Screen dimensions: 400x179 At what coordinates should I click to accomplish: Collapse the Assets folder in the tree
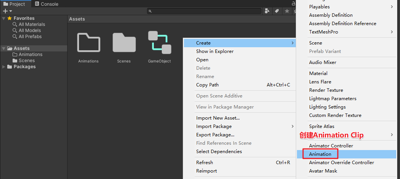point(4,48)
